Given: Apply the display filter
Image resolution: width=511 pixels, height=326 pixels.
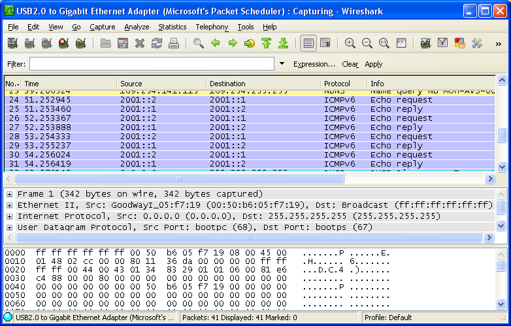Looking at the screenshot, I should click(374, 64).
